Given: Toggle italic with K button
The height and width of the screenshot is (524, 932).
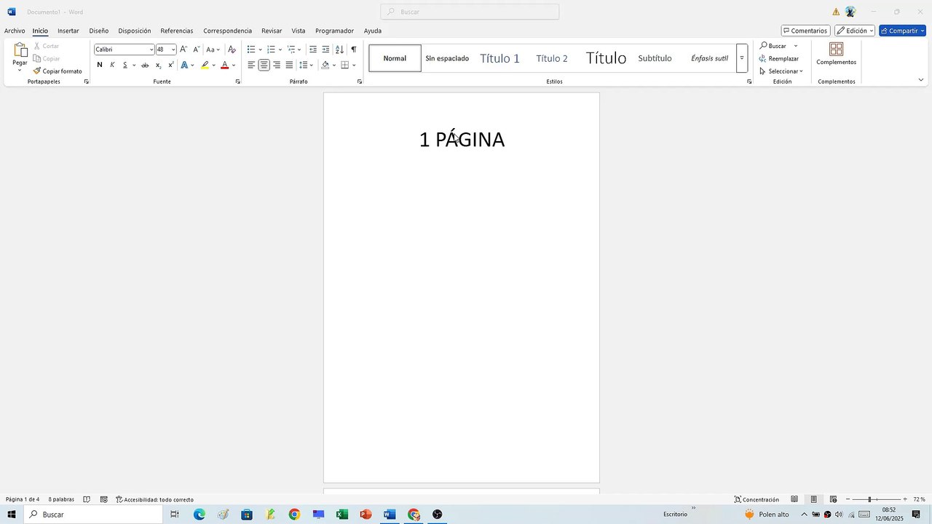Looking at the screenshot, I should pyautogui.click(x=112, y=65).
